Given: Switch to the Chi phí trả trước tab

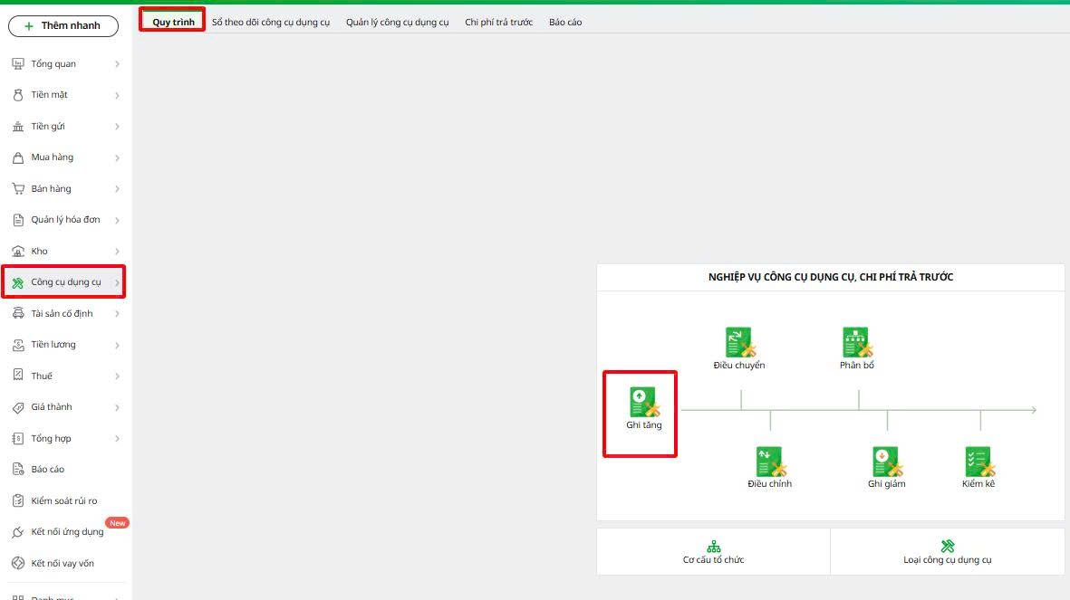Looking at the screenshot, I should pyautogui.click(x=499, y=22).
